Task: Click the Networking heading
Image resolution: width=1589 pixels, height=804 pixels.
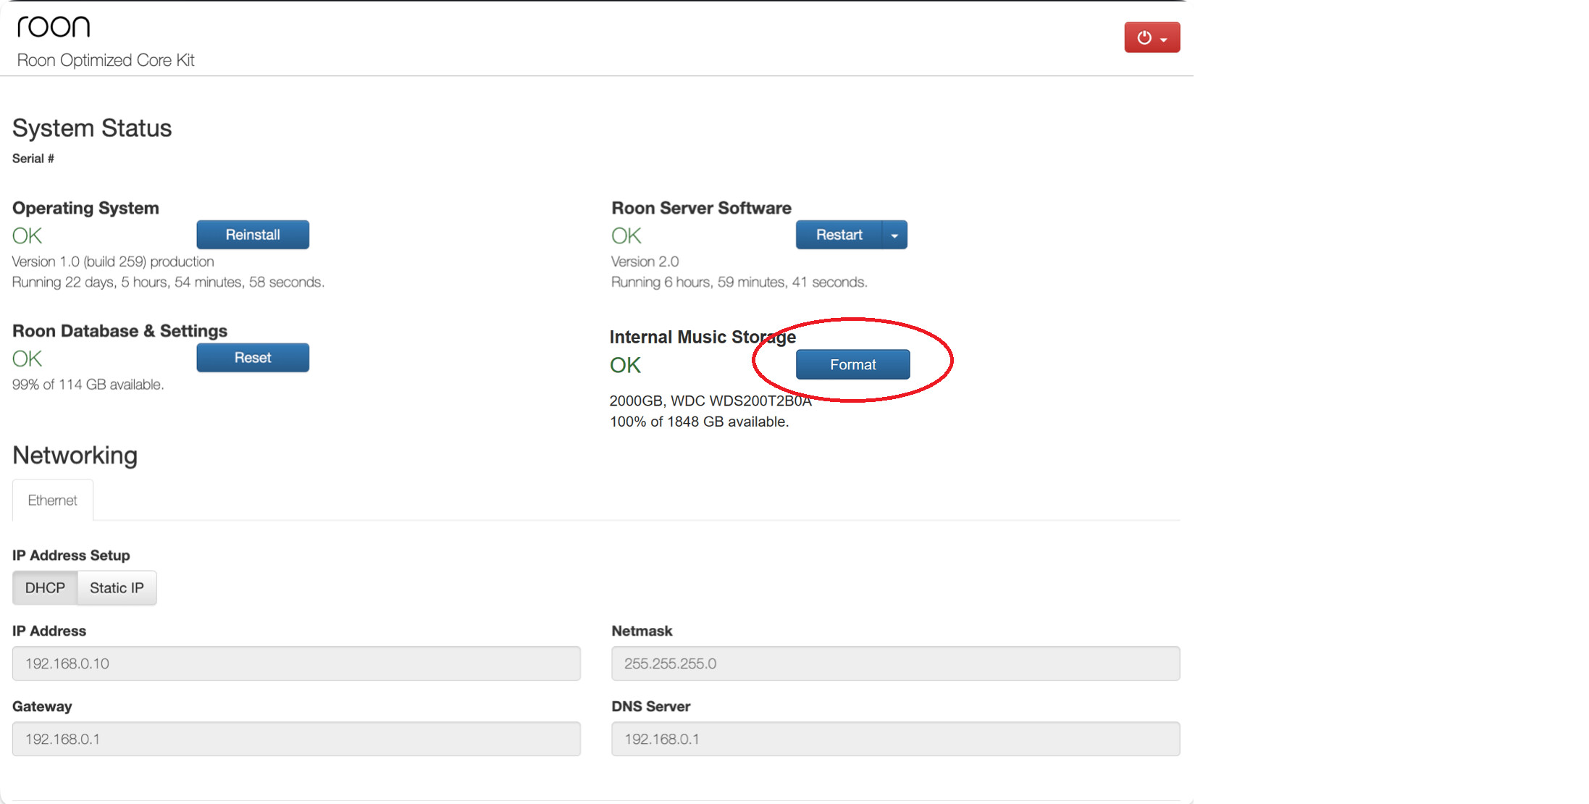Action: point(75,455)
